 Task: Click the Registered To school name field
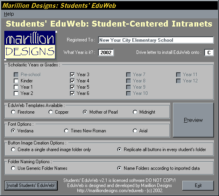pos(156,40)
